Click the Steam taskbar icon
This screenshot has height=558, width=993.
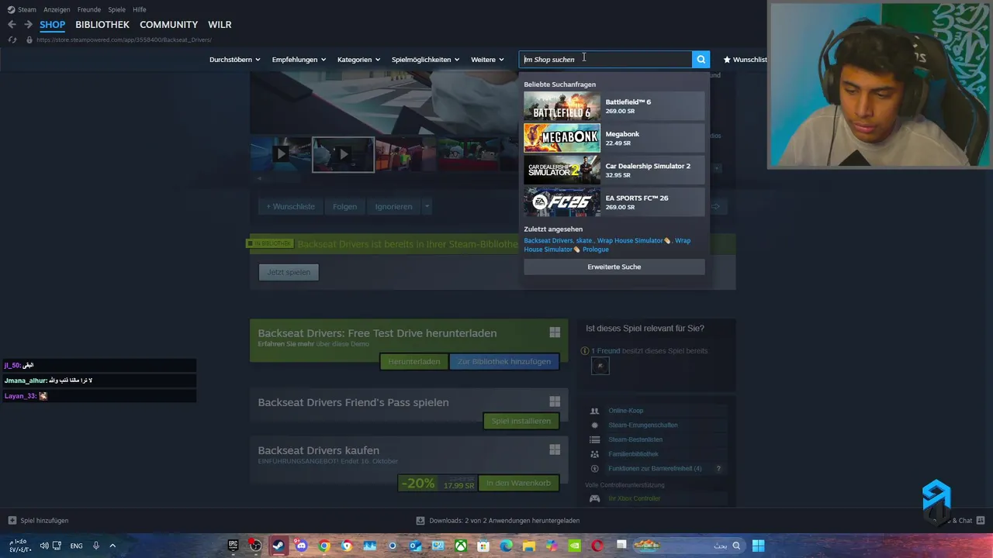pos(278,546)
